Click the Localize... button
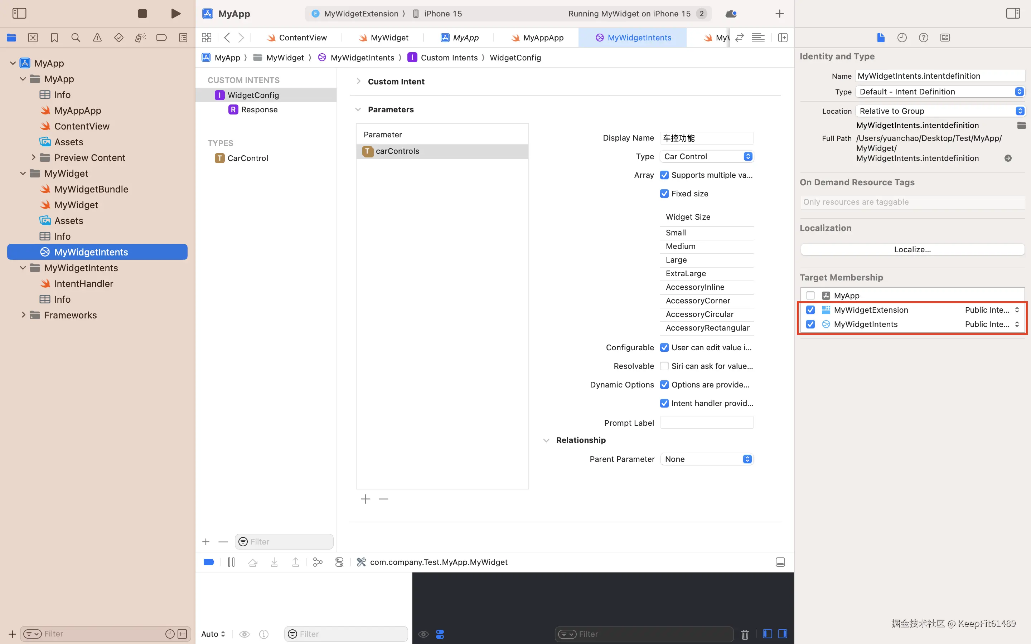 click(912, 250)
